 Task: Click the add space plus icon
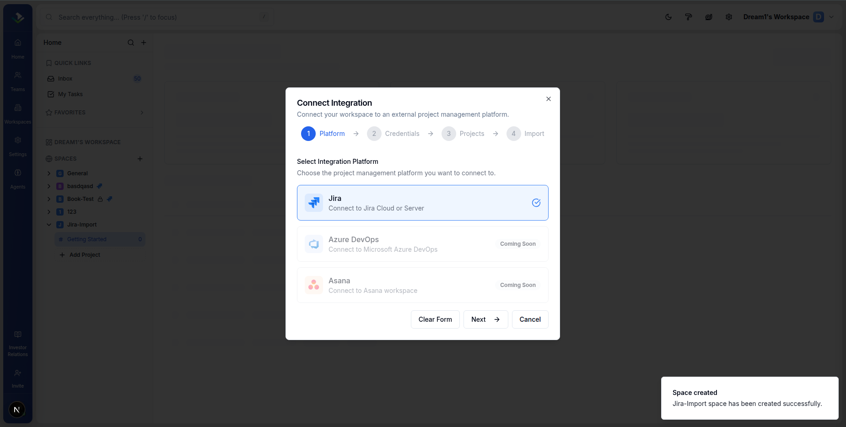click(x=140, y=159)
